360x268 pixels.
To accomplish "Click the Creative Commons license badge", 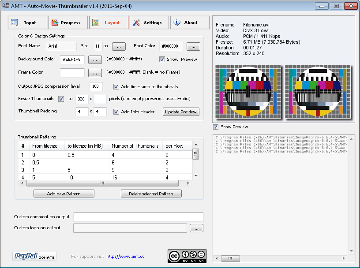I will (x=187, y=256).
